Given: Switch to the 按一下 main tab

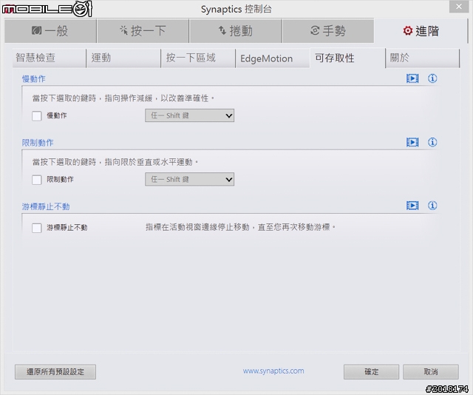Looking at the screenshot, I should point(143,31).
